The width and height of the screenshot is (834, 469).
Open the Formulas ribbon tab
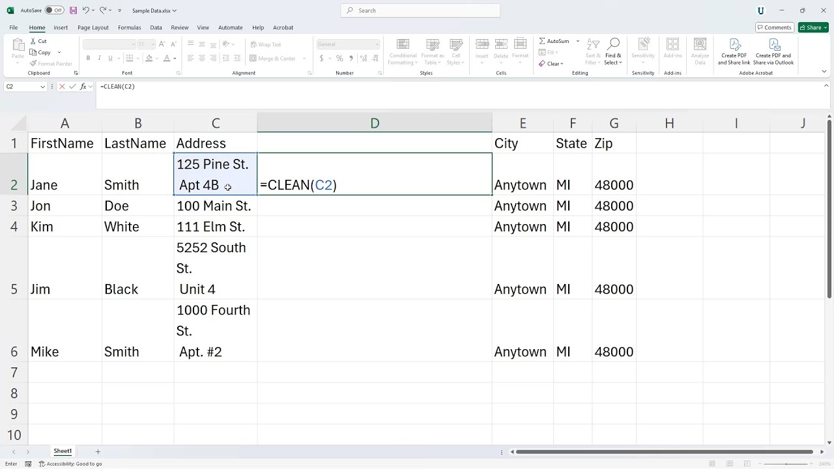pos(129,27)
